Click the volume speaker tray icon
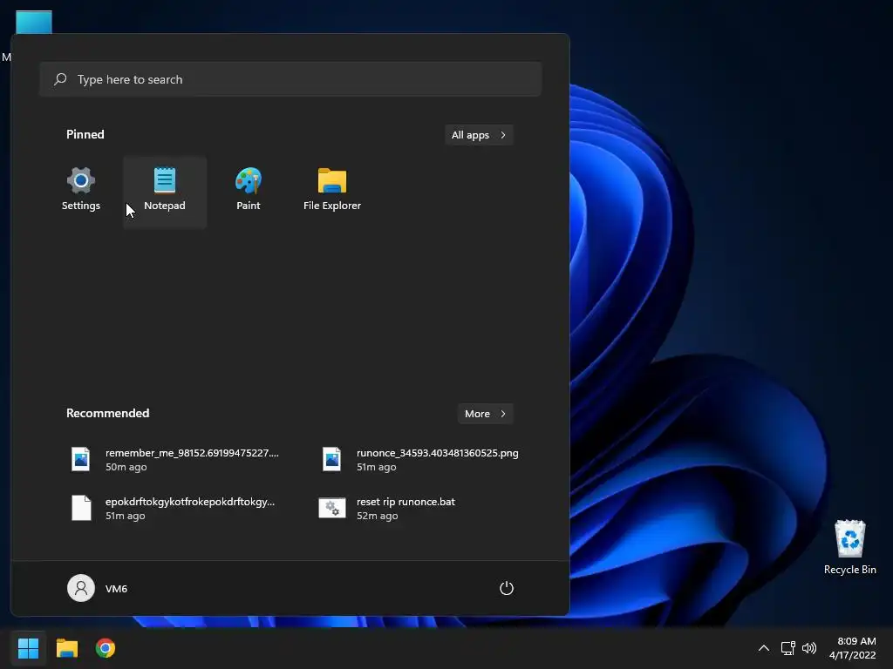The width and height of the screenshot is (893, 669). point(808,648)
